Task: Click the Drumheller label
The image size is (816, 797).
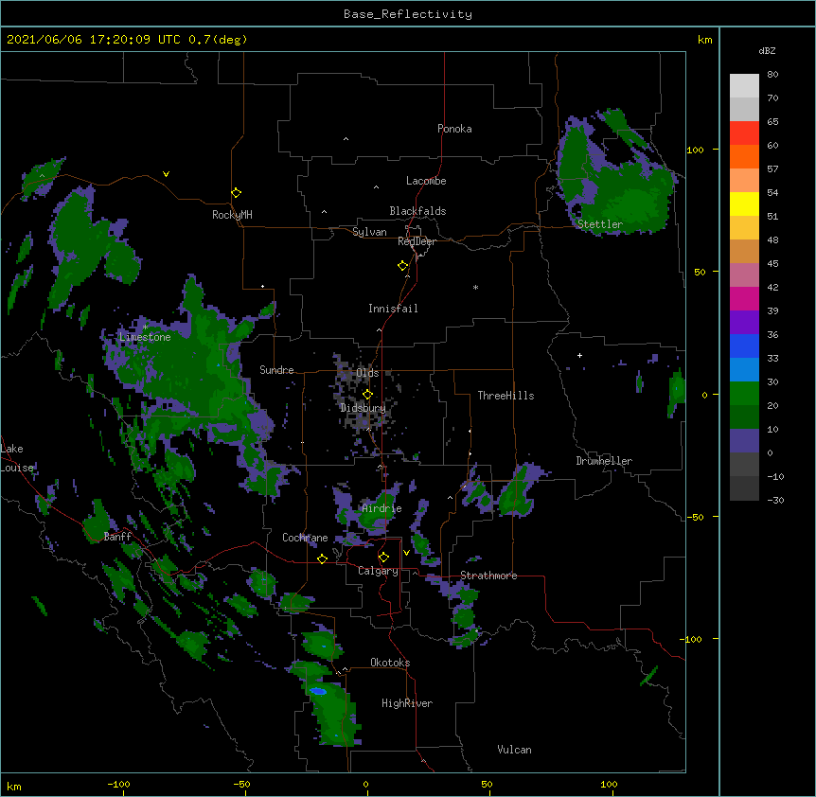Action: (604, 461)
